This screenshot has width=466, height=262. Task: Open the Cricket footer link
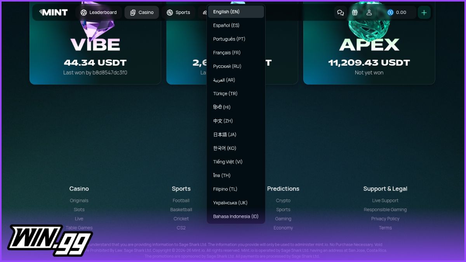pyautogui.click(x=181, y=219)
